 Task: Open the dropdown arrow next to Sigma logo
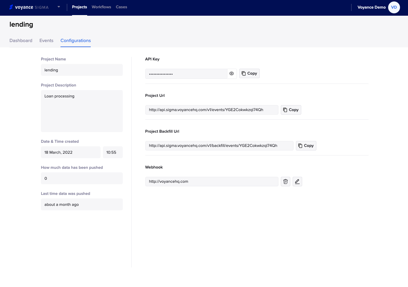tap(59, 7)
